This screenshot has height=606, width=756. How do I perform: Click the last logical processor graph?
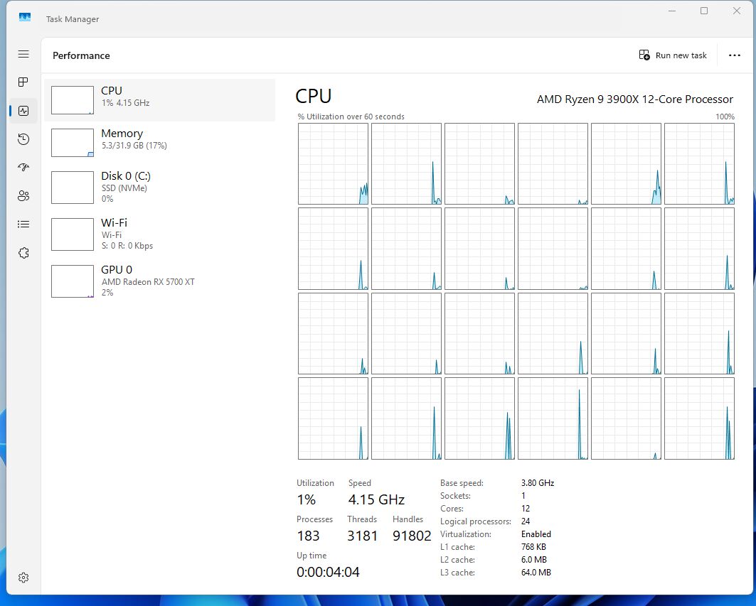[x=699, y=418]
